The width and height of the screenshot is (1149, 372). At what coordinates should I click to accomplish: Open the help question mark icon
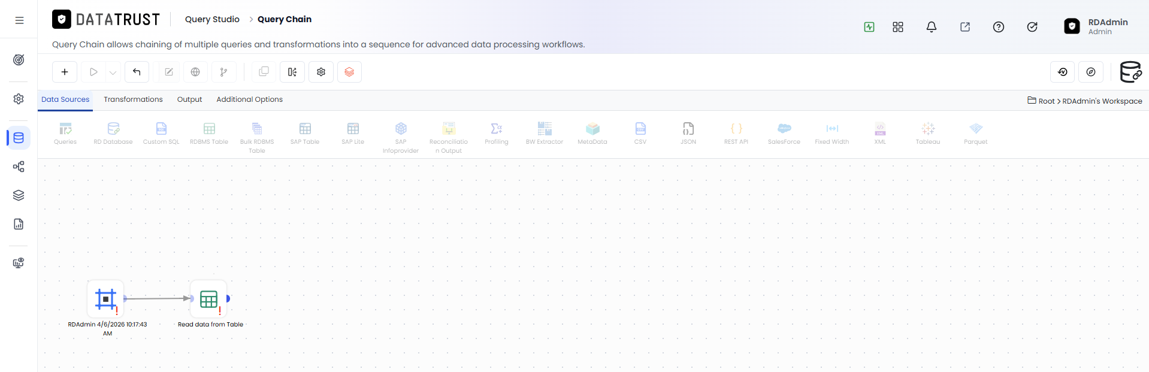(999, 27)
